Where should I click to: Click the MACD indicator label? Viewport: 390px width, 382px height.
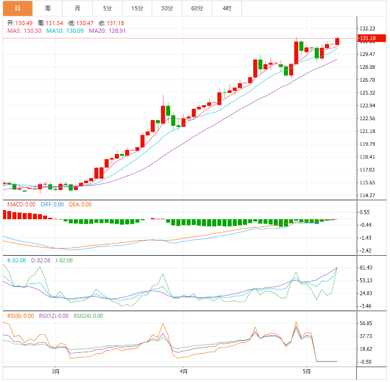point(21,204)
